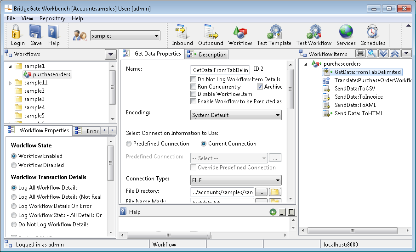416x252 pixels.
Task: Click expand-all double down arrows icon
Action: click(383, 54)
